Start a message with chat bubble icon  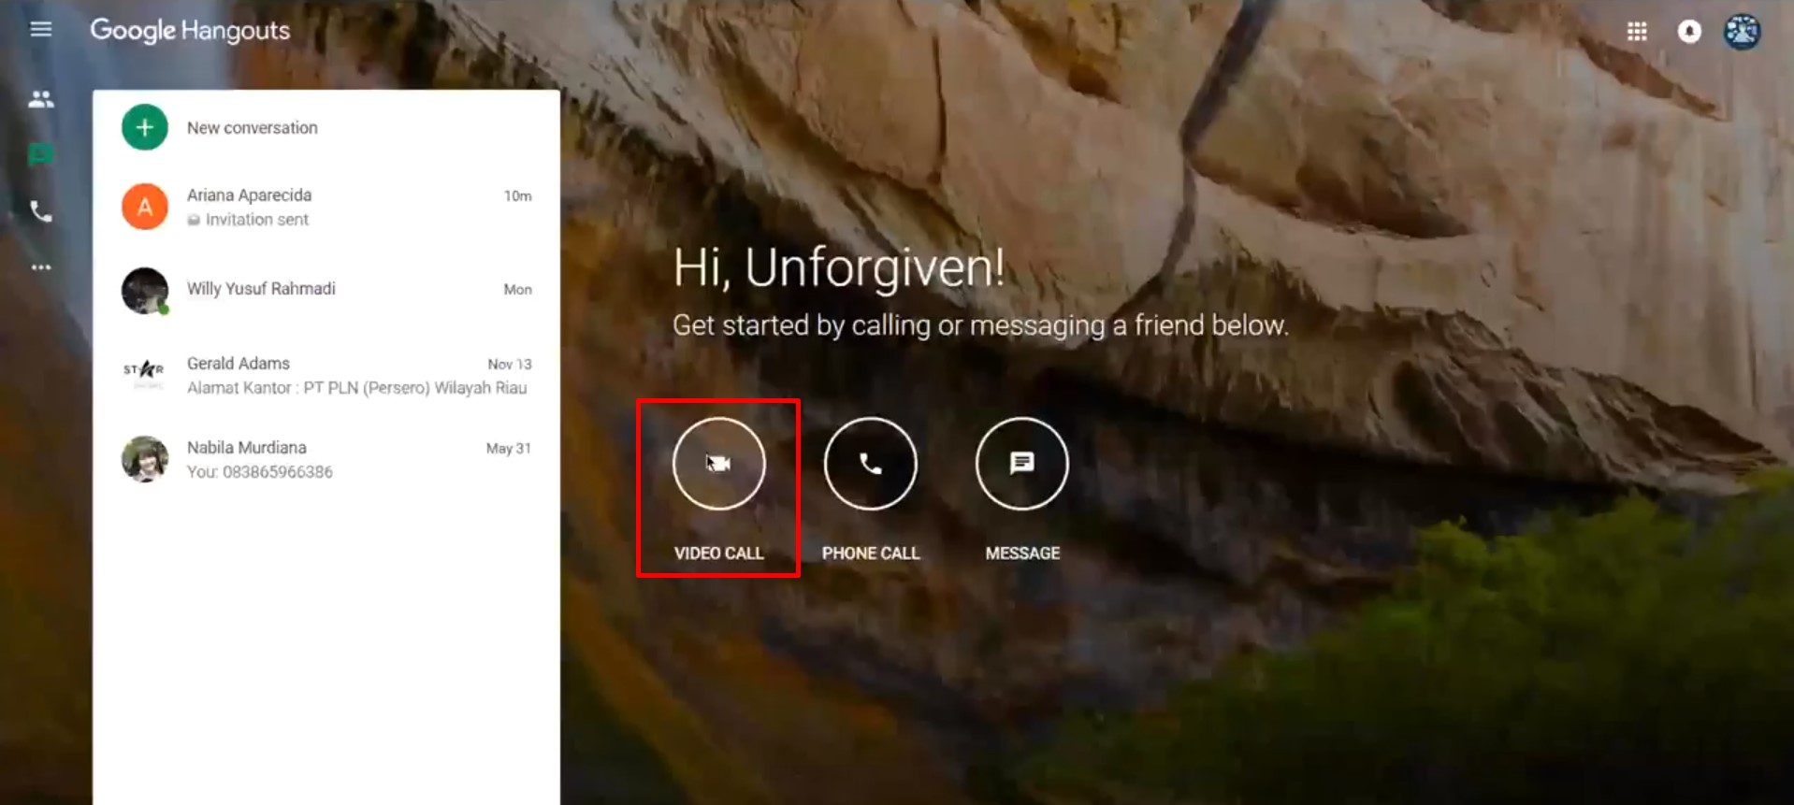pyautogui.click(x=1022, y=464)
